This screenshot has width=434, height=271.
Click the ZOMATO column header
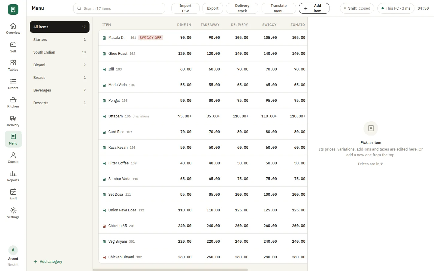(x=298, y=25)
